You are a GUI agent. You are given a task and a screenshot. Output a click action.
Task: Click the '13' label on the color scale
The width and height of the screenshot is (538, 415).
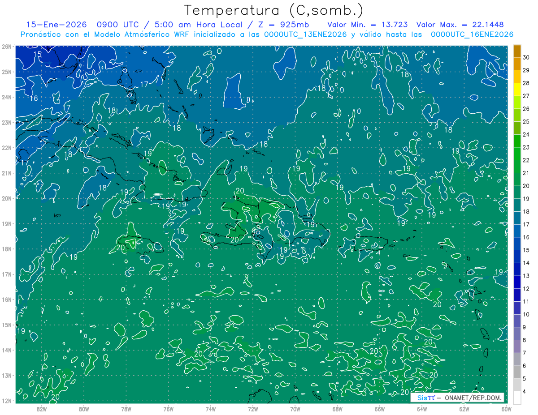(526, 276)
